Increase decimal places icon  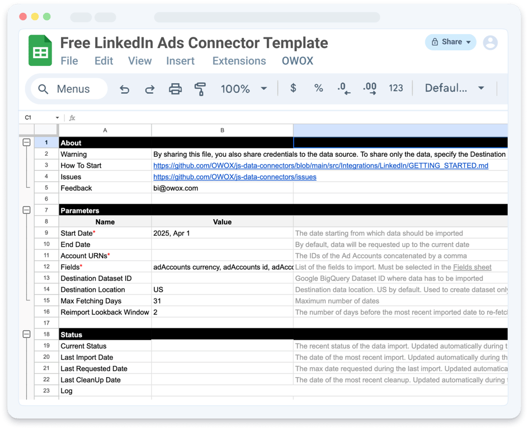370,88
